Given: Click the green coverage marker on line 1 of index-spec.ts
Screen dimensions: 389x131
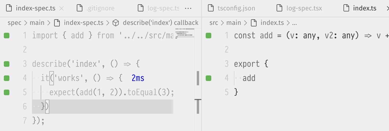Looking at the screenshot, I should (7, 36).
